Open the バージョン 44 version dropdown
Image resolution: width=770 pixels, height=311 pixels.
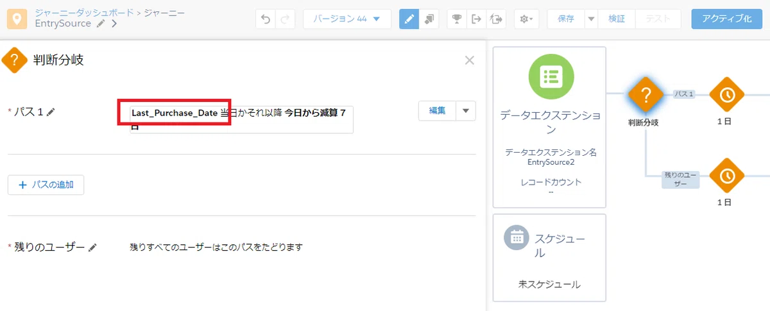(x=347, y=19)
